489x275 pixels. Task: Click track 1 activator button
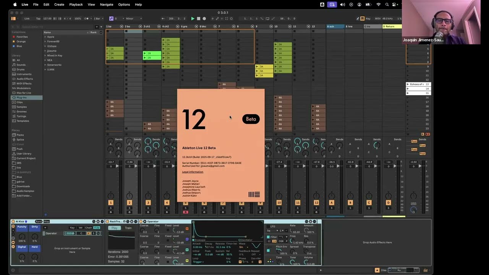[x=111, y=202]
